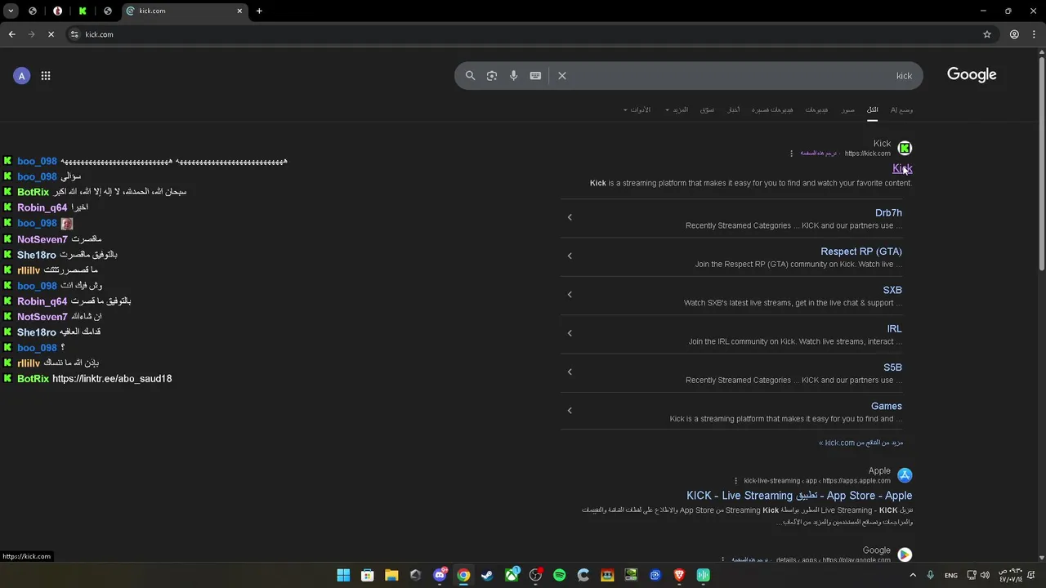Select the 'صور' (Images) search tab
Viewport: 1046px width, 588px height.
click(848, 109)
